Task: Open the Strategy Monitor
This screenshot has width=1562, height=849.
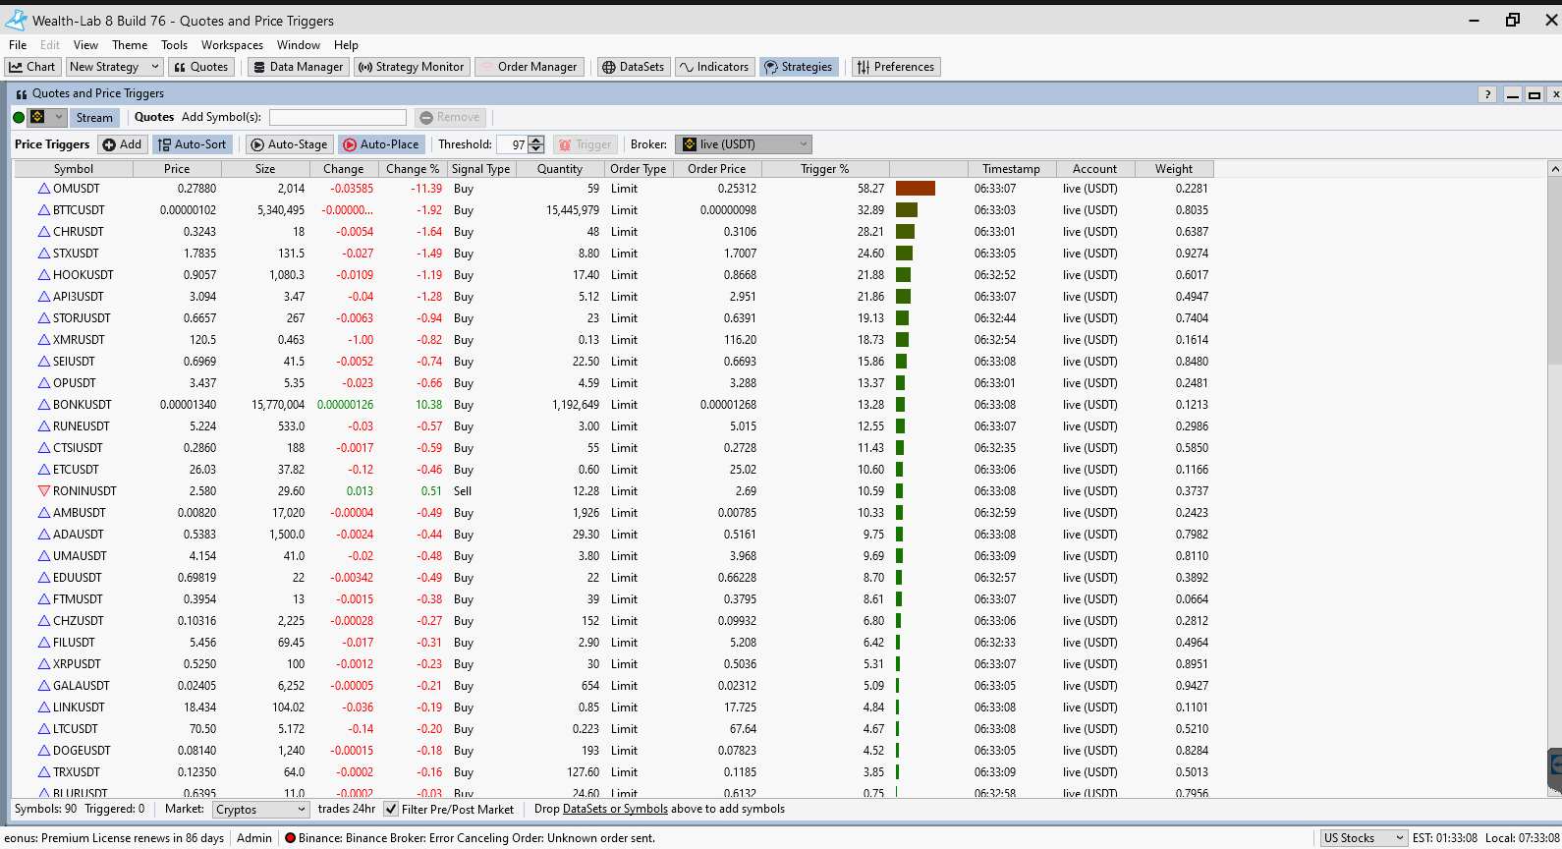Action: tap(411, 67)
